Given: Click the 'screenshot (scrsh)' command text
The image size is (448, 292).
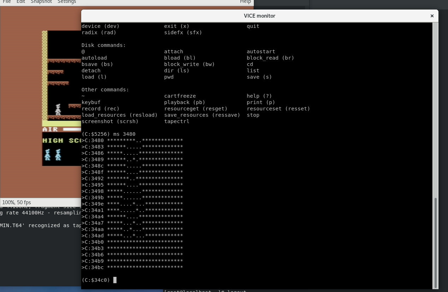Looking at the screenshot, I should pyautogui.click(x=110, y=121).
